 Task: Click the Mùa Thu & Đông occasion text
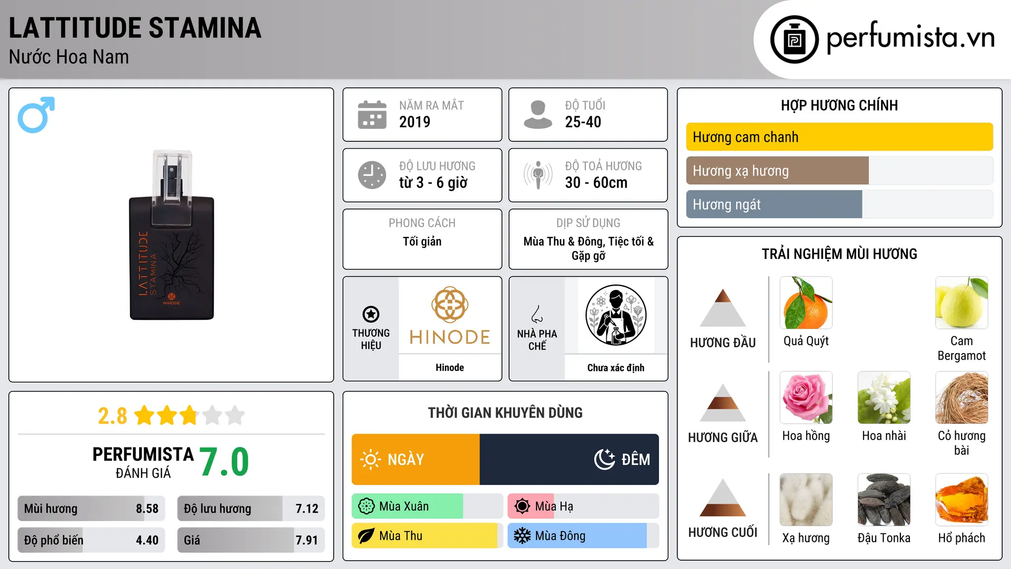click(588, 248)
